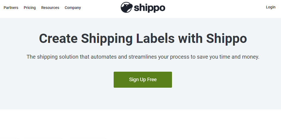The height and width of the screenshot is (139, 281).
Task: Click the word "Labels" in the headline
Action: [155, 39]
